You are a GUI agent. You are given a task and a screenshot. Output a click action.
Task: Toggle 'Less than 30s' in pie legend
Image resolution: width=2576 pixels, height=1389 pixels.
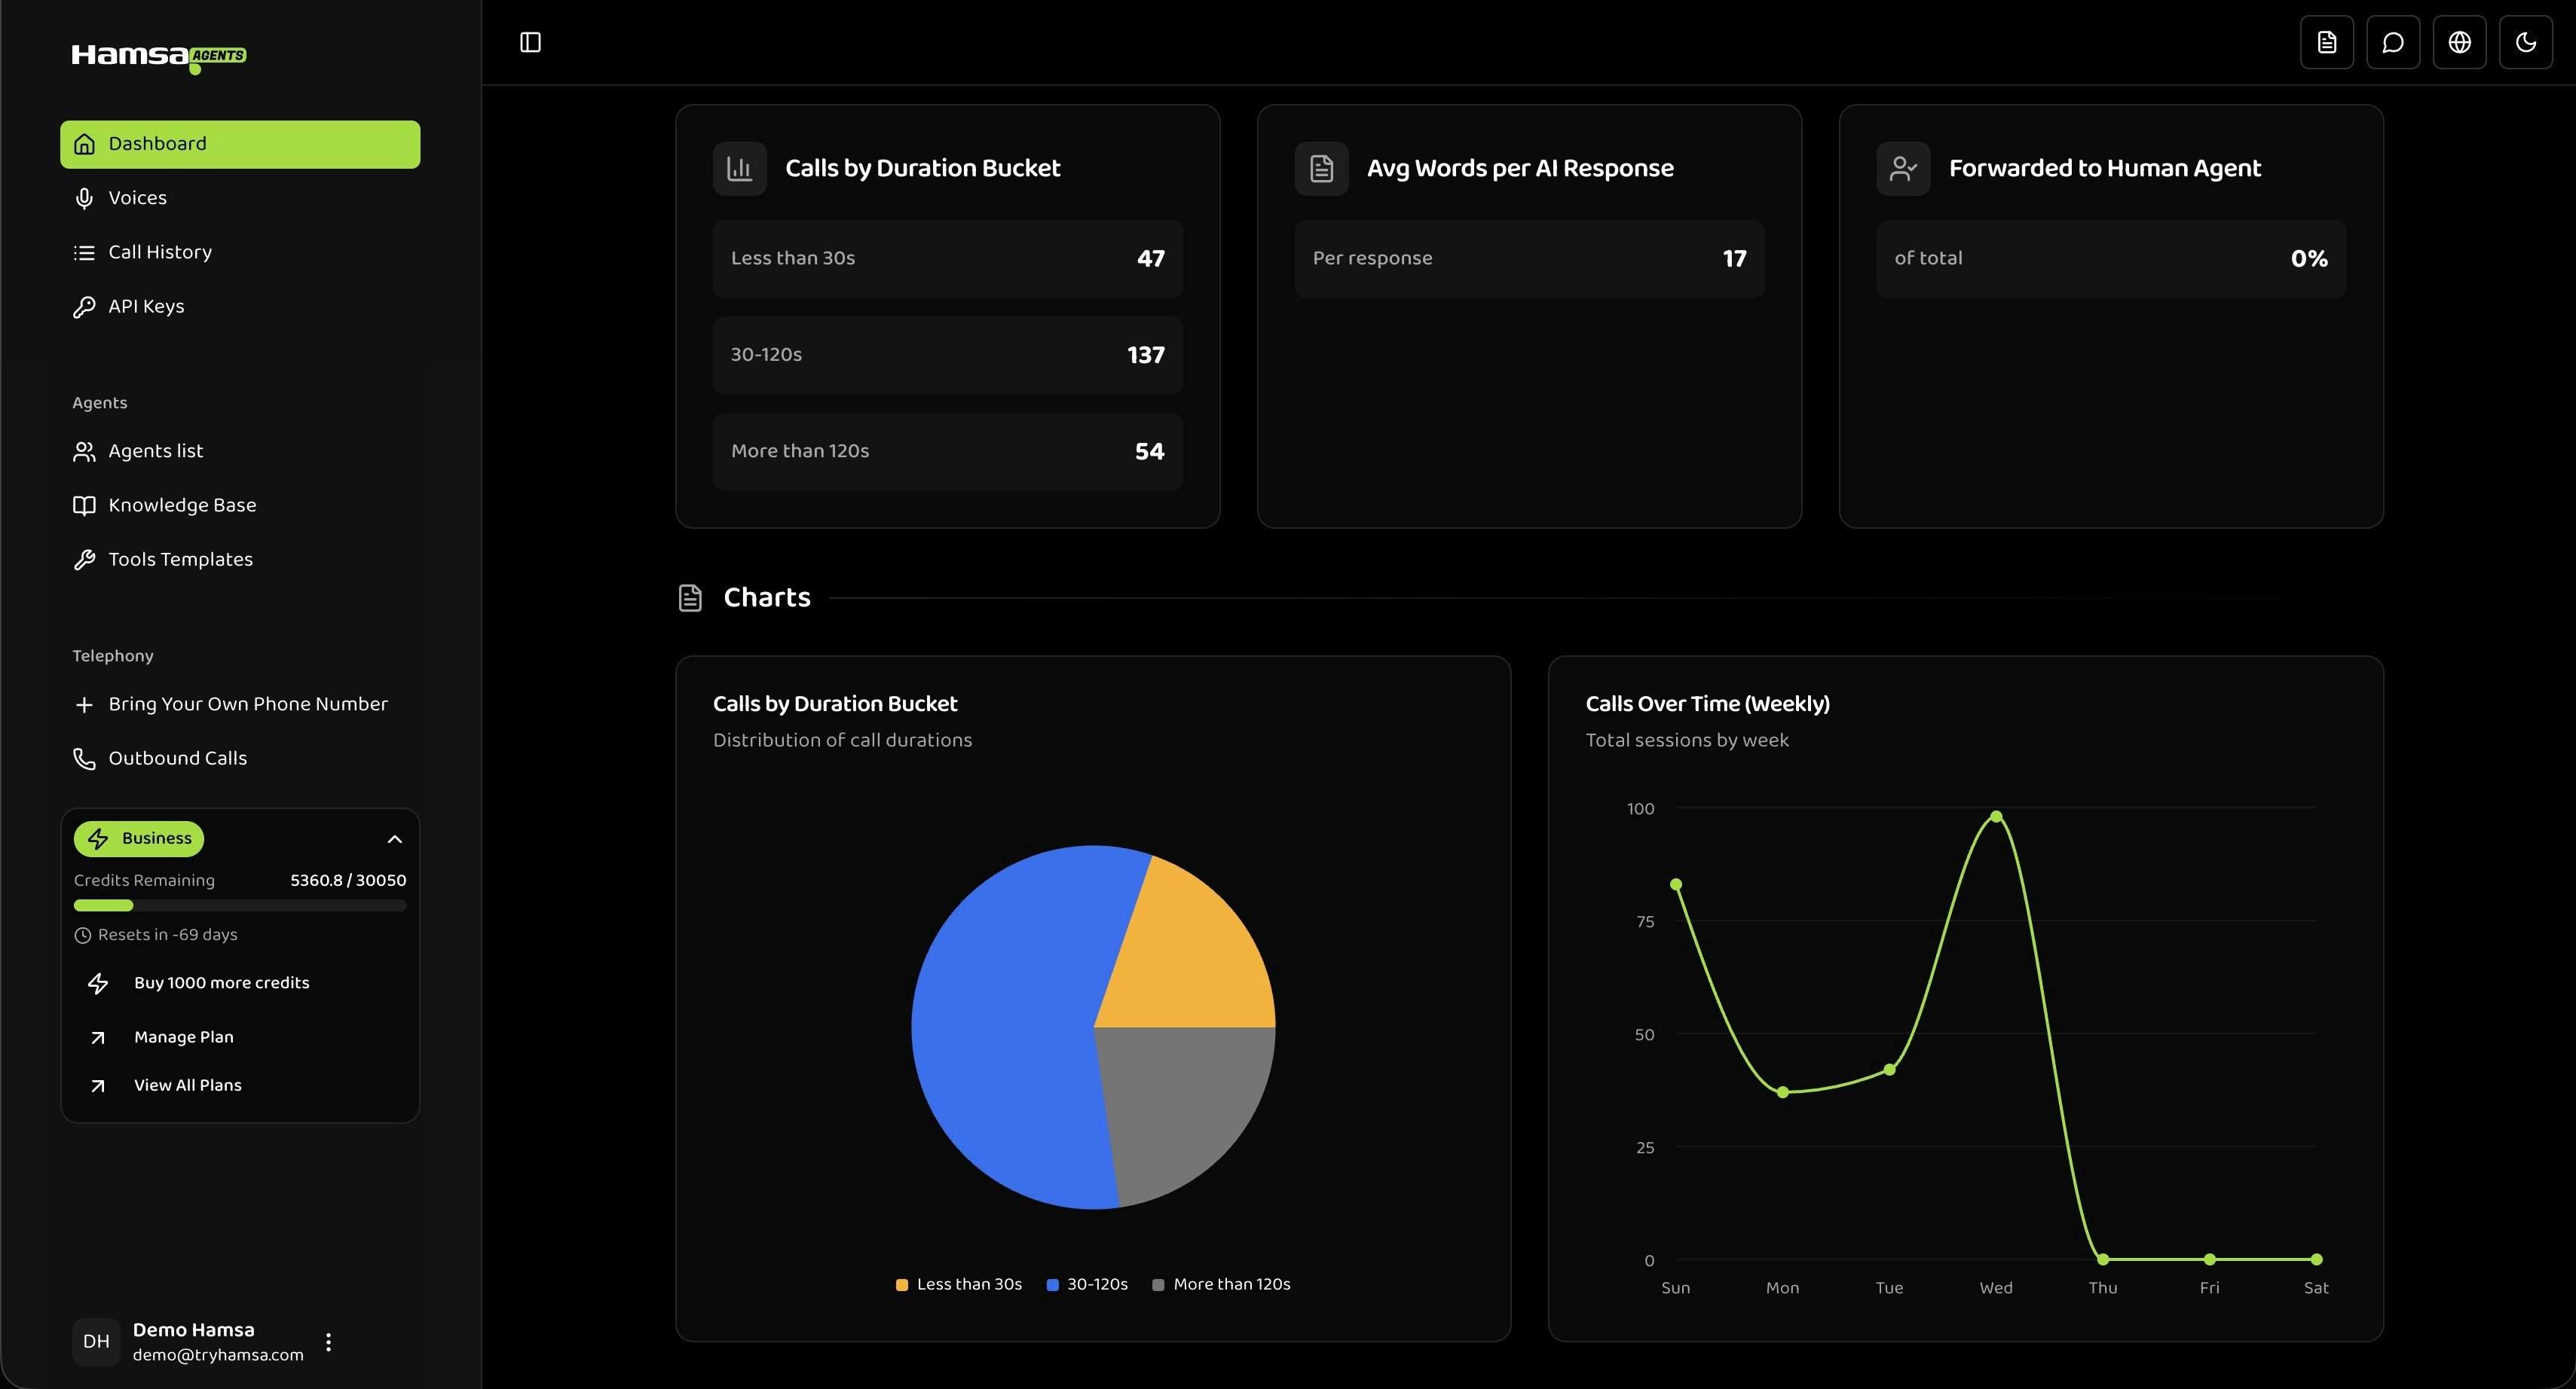click(x=958, y=1284)
